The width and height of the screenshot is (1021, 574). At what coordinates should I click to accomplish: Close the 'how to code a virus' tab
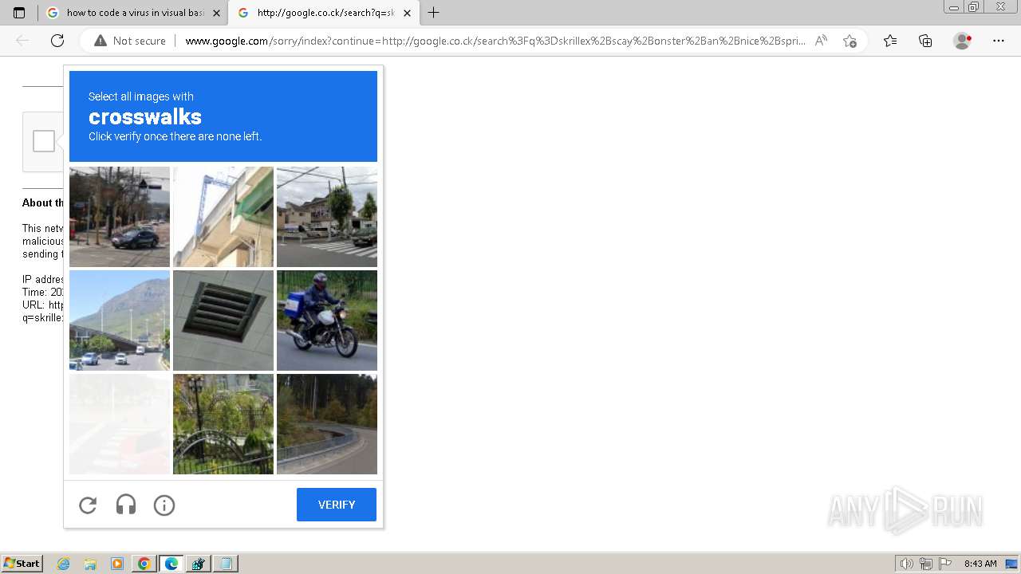(x=216, y=13)
